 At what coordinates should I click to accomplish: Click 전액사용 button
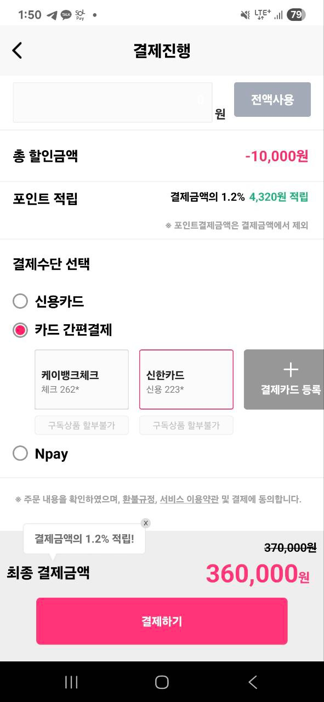tap(272, 99)
